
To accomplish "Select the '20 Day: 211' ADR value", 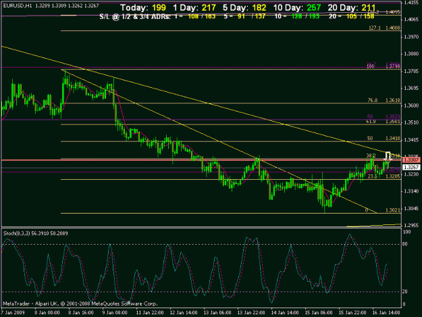I will pos(352,7).
